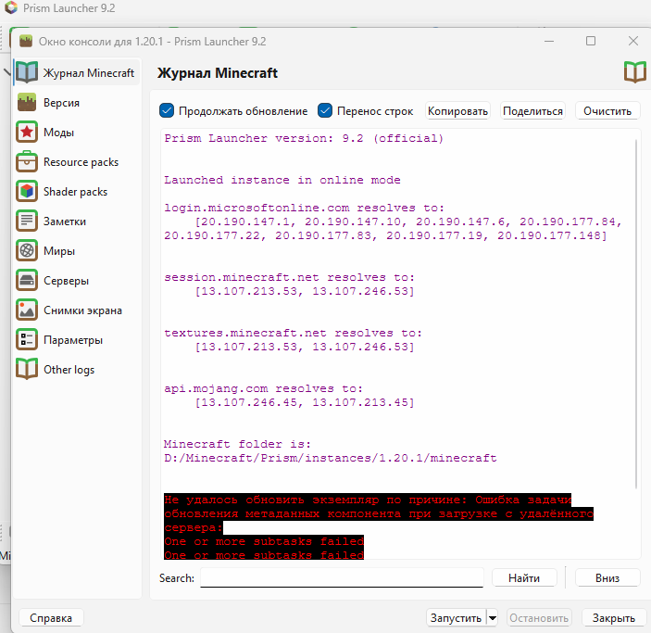Switch to the Моды page
Screen dimensions: 651x633
[x=77, y=133]
